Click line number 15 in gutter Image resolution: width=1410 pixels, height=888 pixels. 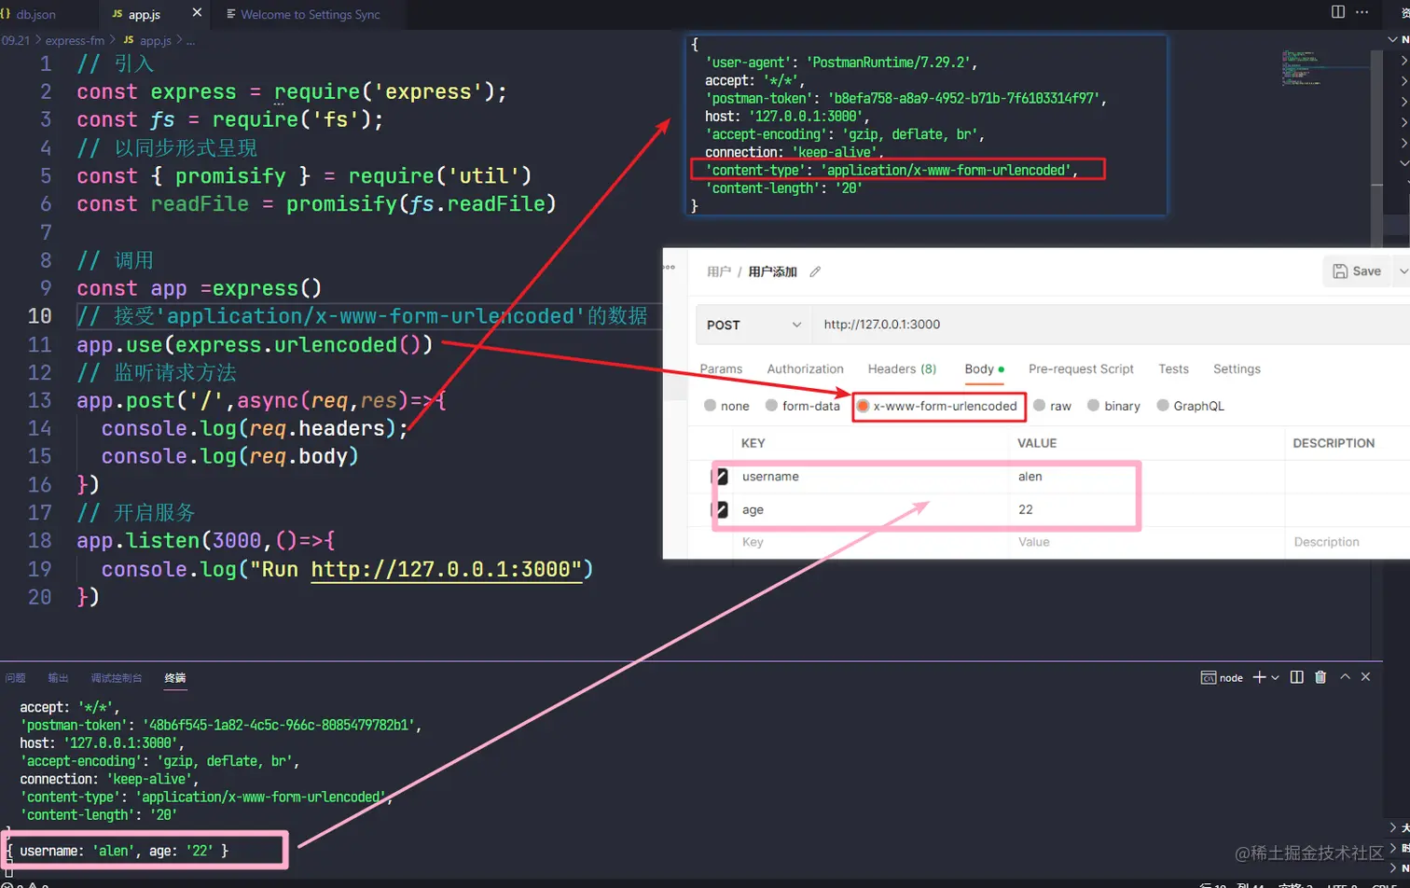[39, 456]
